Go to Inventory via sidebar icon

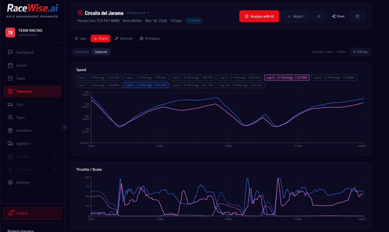[10, 131]
